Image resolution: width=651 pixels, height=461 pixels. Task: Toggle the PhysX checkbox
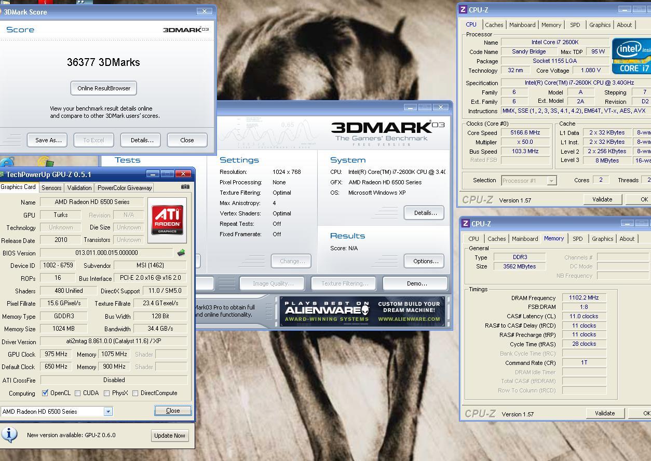pyautogui.click(x=107, y=393)
